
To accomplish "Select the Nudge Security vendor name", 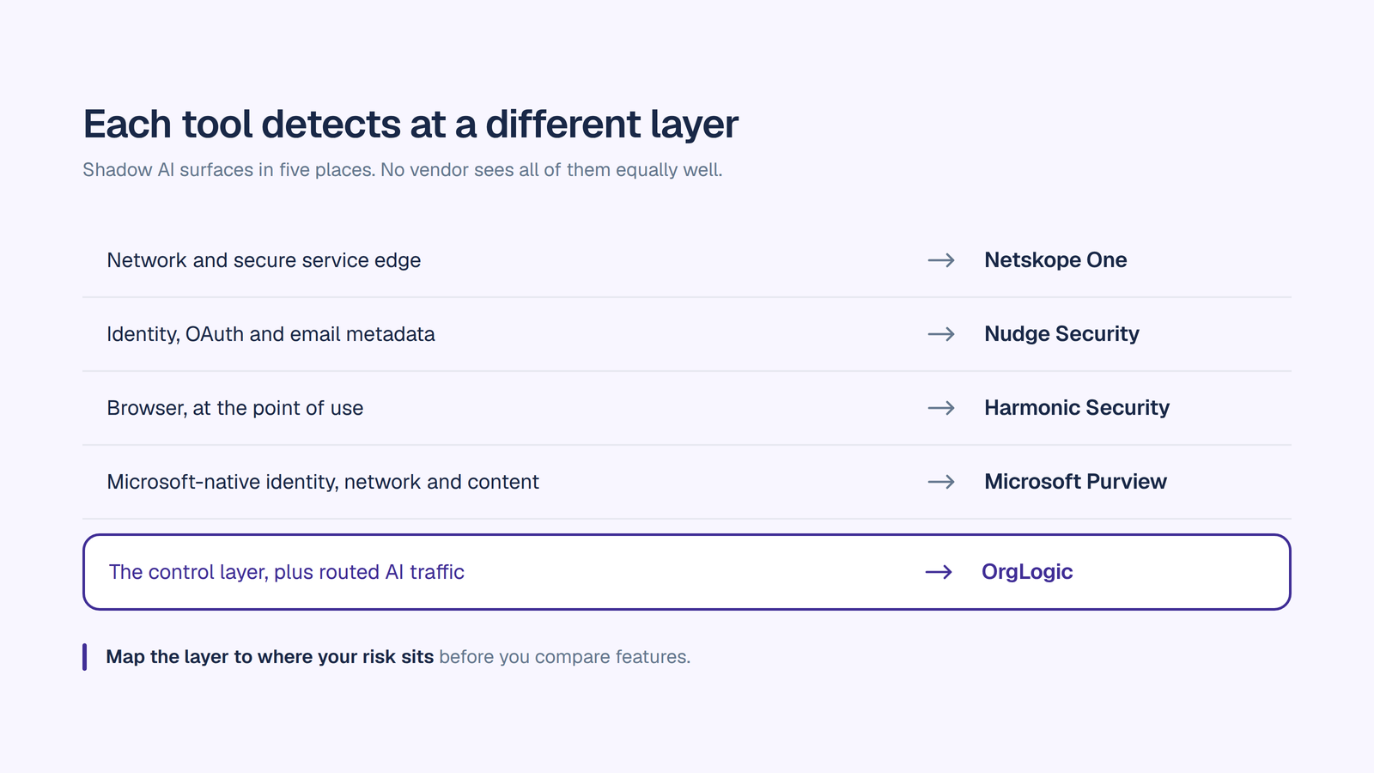I will [1061, 334].
